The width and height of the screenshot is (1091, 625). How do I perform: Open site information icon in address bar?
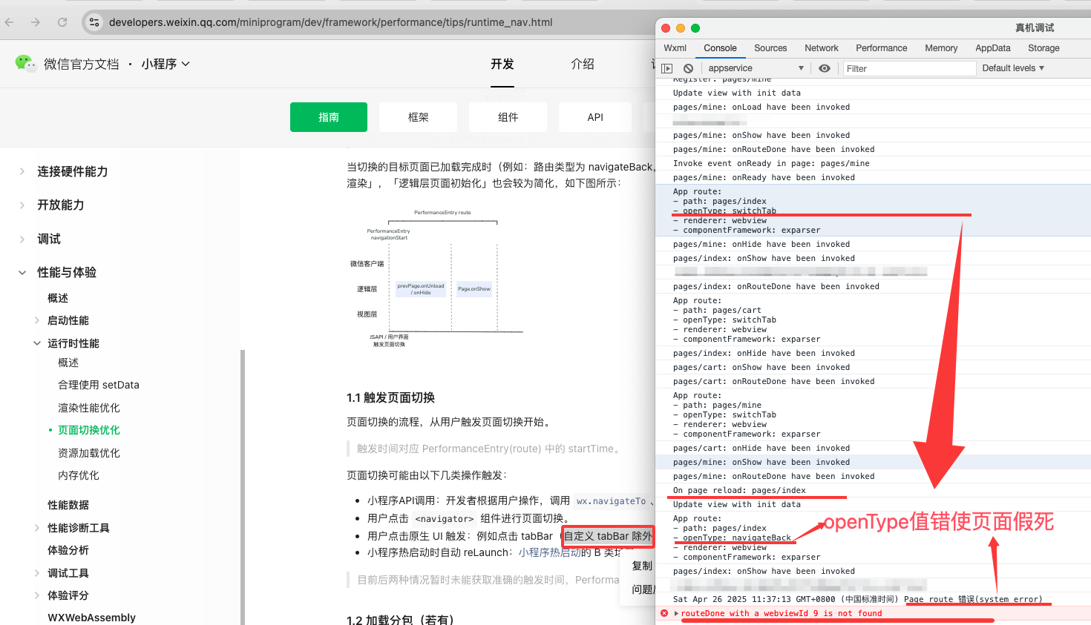pos(94,22)
